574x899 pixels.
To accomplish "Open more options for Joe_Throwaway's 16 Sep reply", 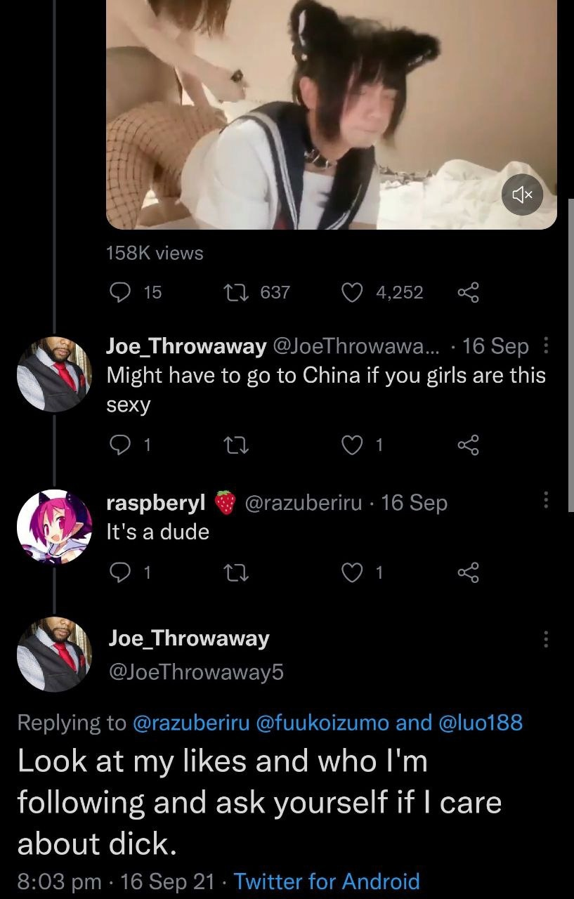I will click(547, 346).
